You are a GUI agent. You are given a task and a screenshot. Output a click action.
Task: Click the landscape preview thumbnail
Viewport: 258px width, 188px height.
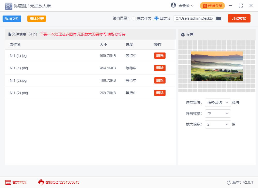[x=217, y=66]
